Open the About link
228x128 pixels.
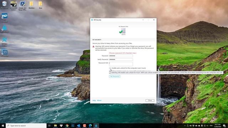pyautogui.click(x=99, y=100)
